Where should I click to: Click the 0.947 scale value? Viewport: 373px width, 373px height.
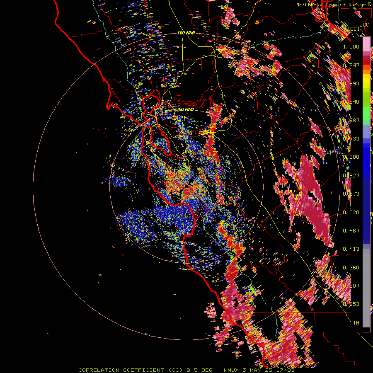[351, 65]
